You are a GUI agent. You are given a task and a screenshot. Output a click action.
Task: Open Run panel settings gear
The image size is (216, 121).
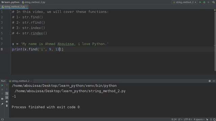click(x=210, y=81)
